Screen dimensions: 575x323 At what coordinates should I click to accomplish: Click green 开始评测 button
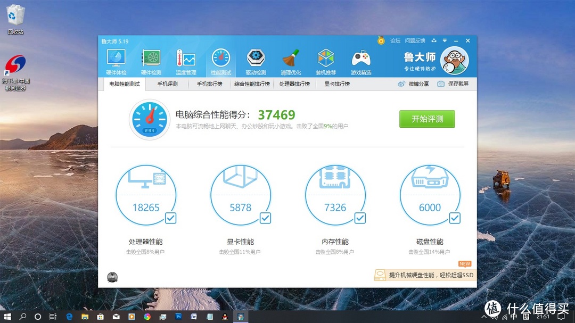427,119
